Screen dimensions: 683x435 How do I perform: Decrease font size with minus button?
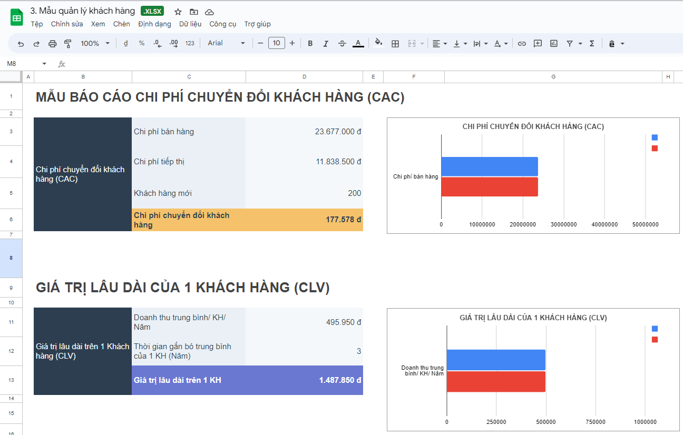(x=260, y=43)
